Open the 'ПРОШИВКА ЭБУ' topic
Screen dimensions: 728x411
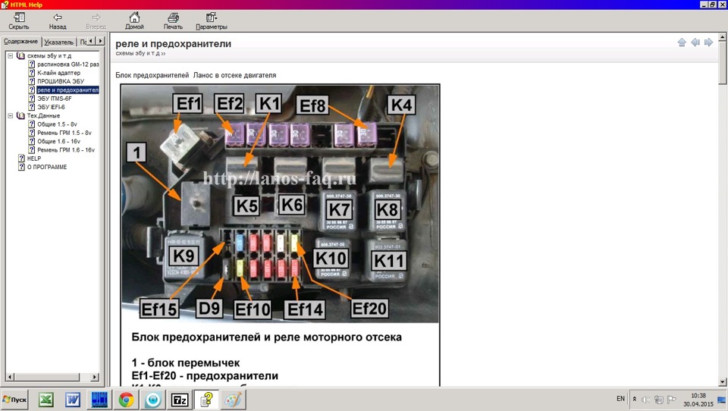click(61, 81)
